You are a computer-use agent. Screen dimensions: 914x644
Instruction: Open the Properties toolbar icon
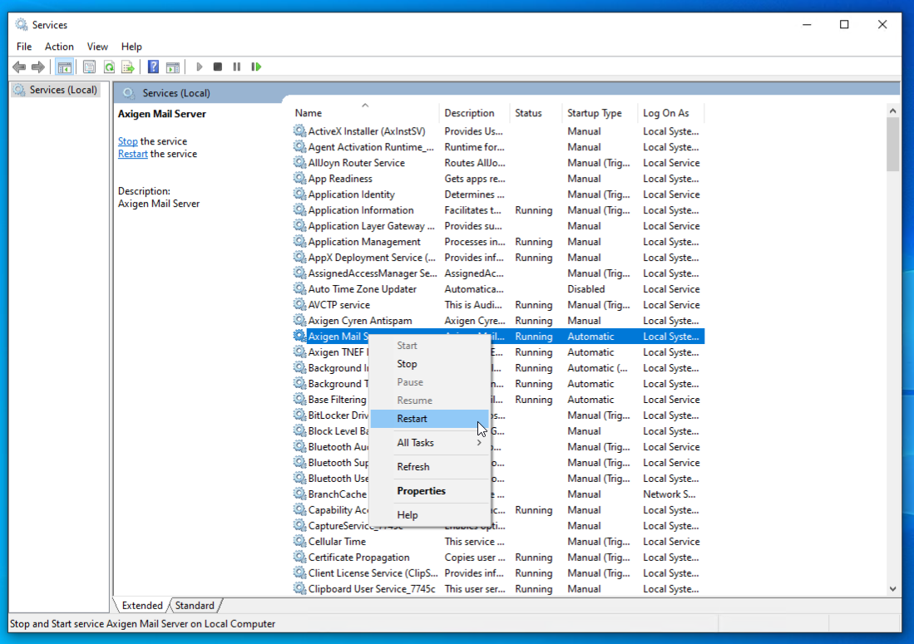[89, 67]
